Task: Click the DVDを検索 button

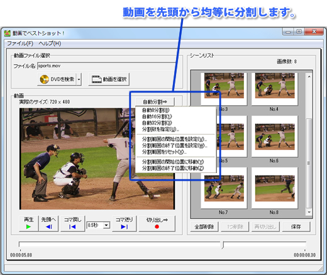Action: pos(57,79)
